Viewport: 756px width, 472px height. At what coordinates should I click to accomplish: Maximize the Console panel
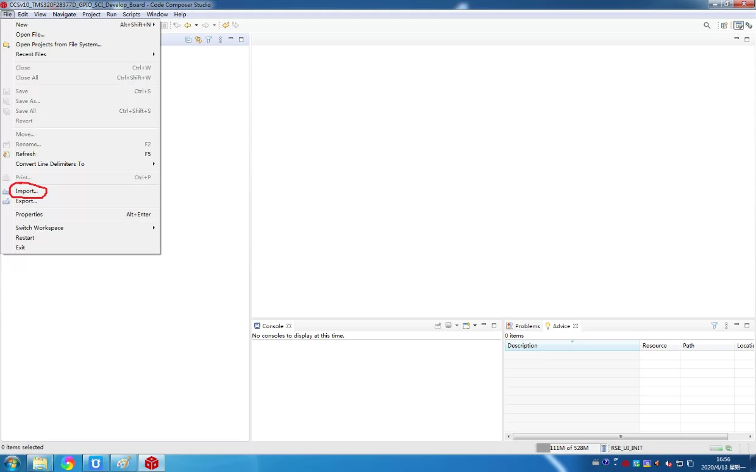(494, 325)
